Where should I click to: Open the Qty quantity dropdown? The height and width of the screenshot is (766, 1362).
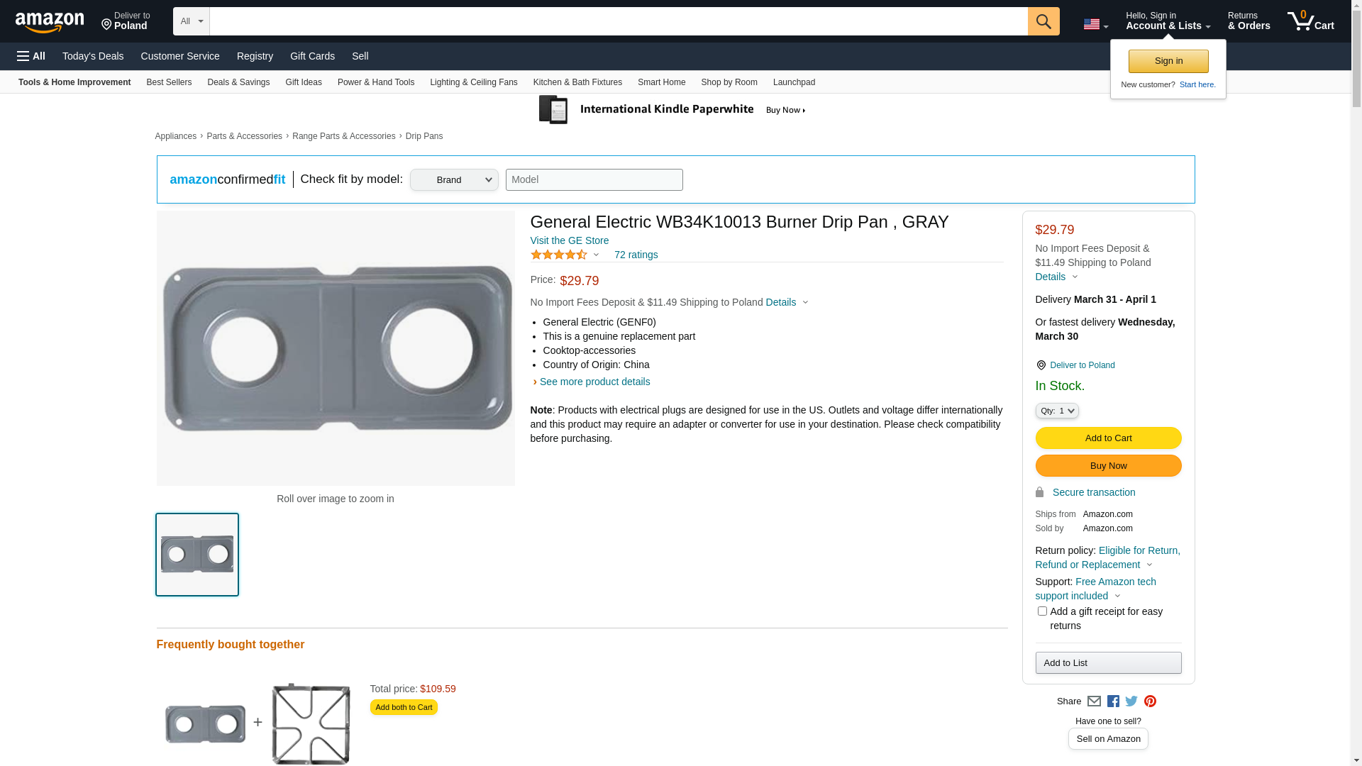(x=1057, y=411)
